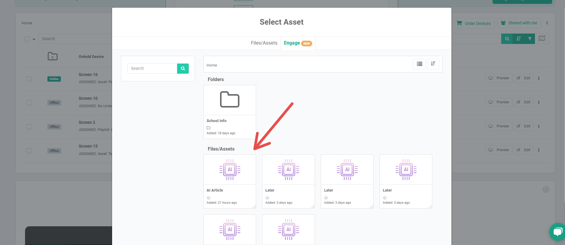
Task: Check the Screen 15 checkbox
Action: 29,151
